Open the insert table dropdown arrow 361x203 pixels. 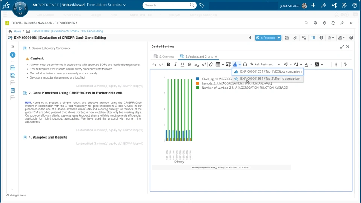coord(223,65)
